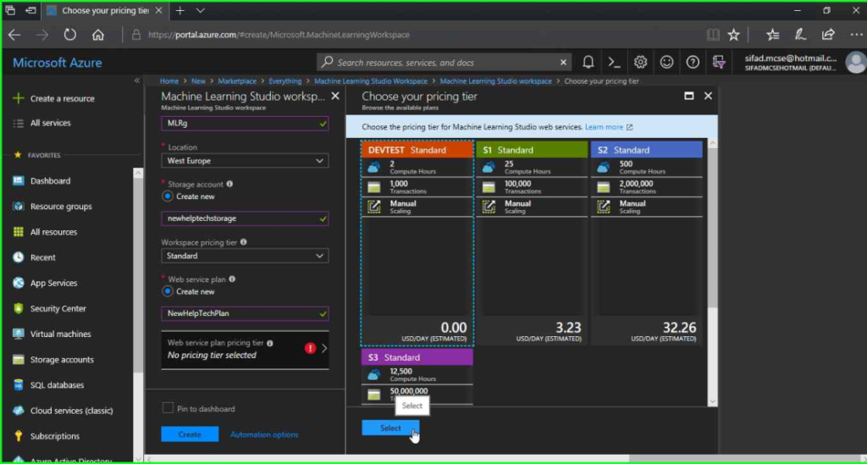Click New breadcrumb
This screenshot has height=464, width=867.
198,80
